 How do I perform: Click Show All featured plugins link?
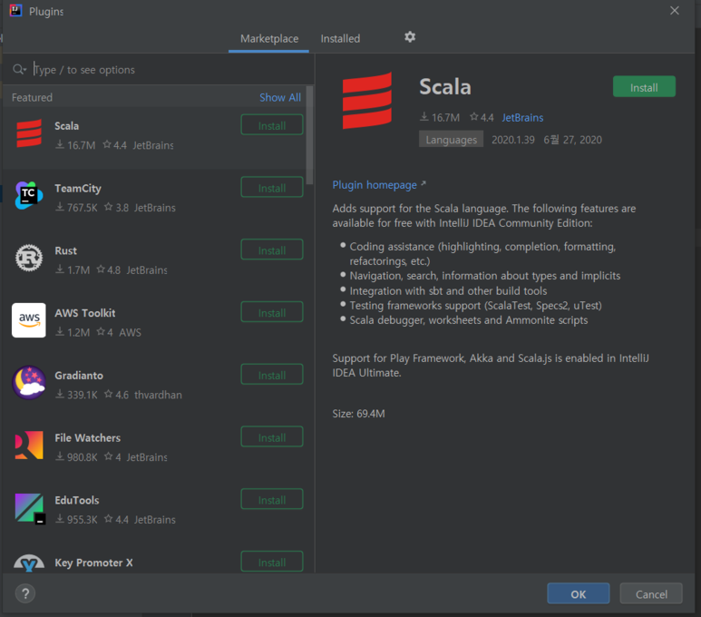tap(280, 97)
